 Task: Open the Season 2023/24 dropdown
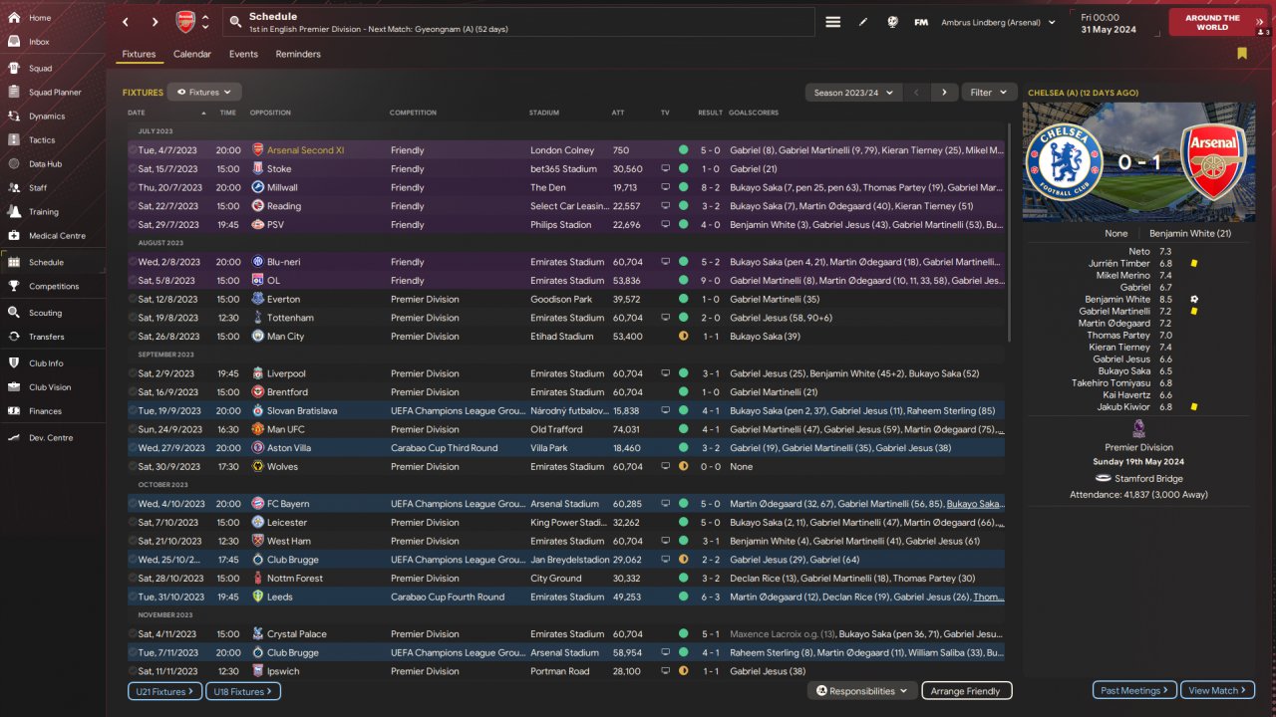tap(853, 93)
